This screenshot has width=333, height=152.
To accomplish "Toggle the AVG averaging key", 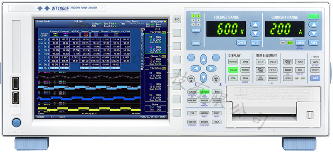I will [217, 92].
